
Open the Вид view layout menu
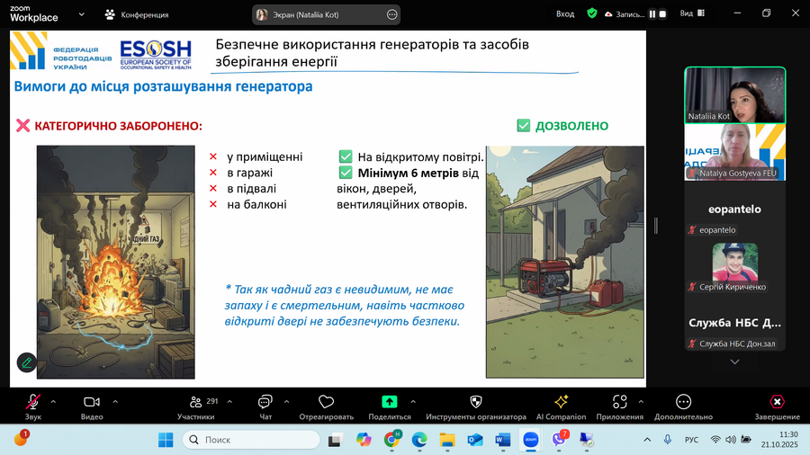pos(691,13)
